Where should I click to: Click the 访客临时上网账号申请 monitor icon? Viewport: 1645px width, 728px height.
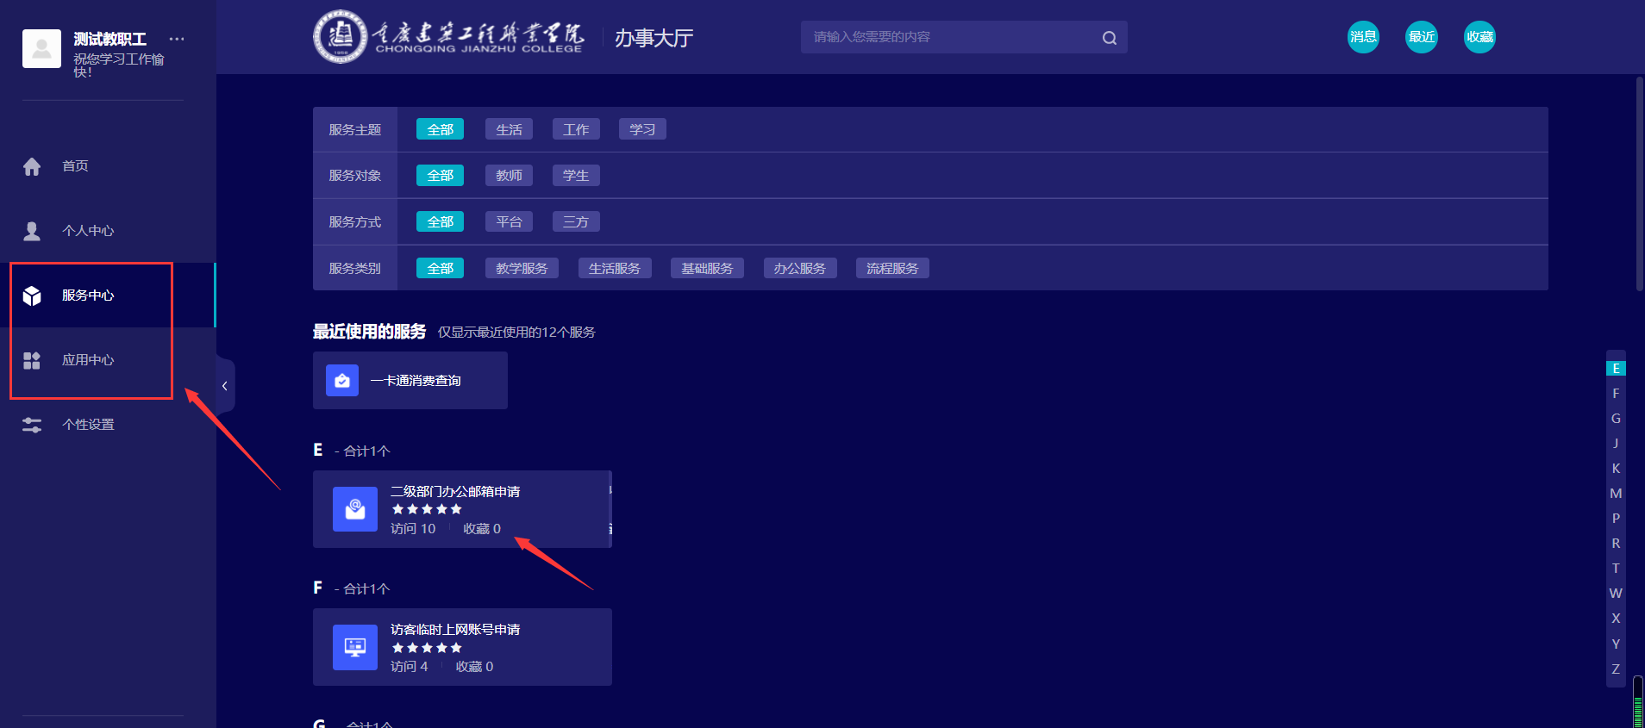pos(354,647)
